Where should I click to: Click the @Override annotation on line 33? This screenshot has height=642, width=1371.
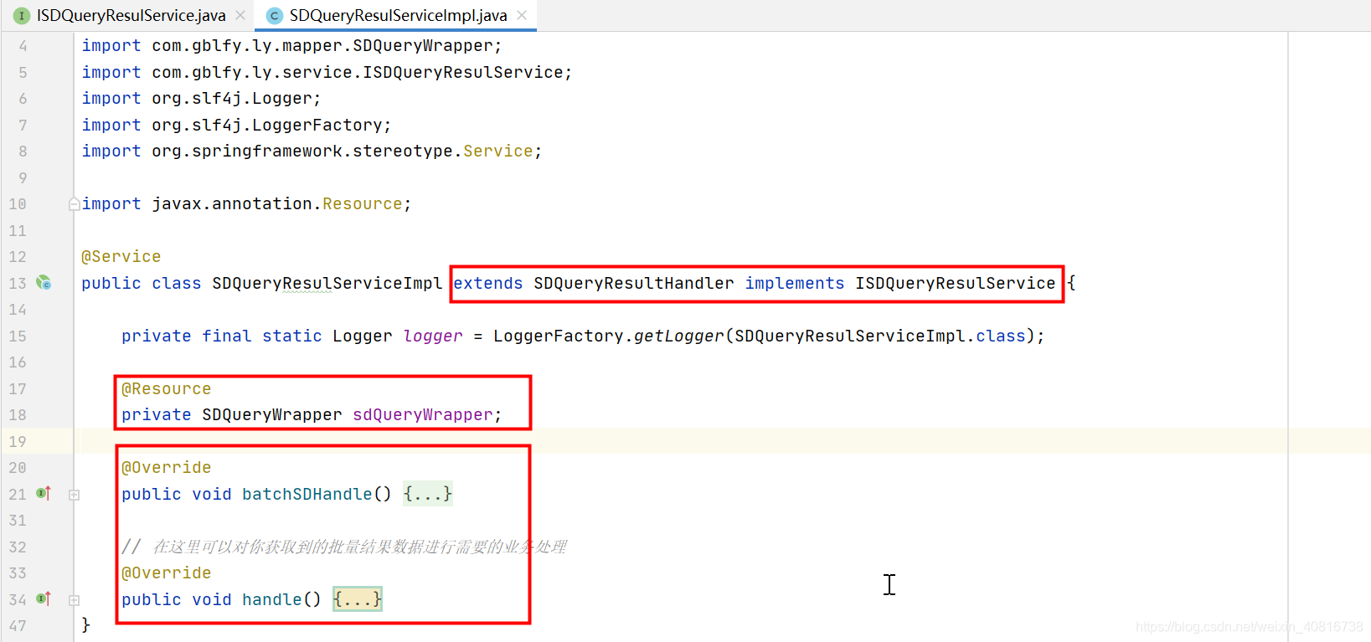(166, 573)
